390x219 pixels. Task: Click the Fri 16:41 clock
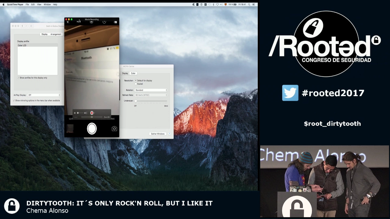pos(242,5)
